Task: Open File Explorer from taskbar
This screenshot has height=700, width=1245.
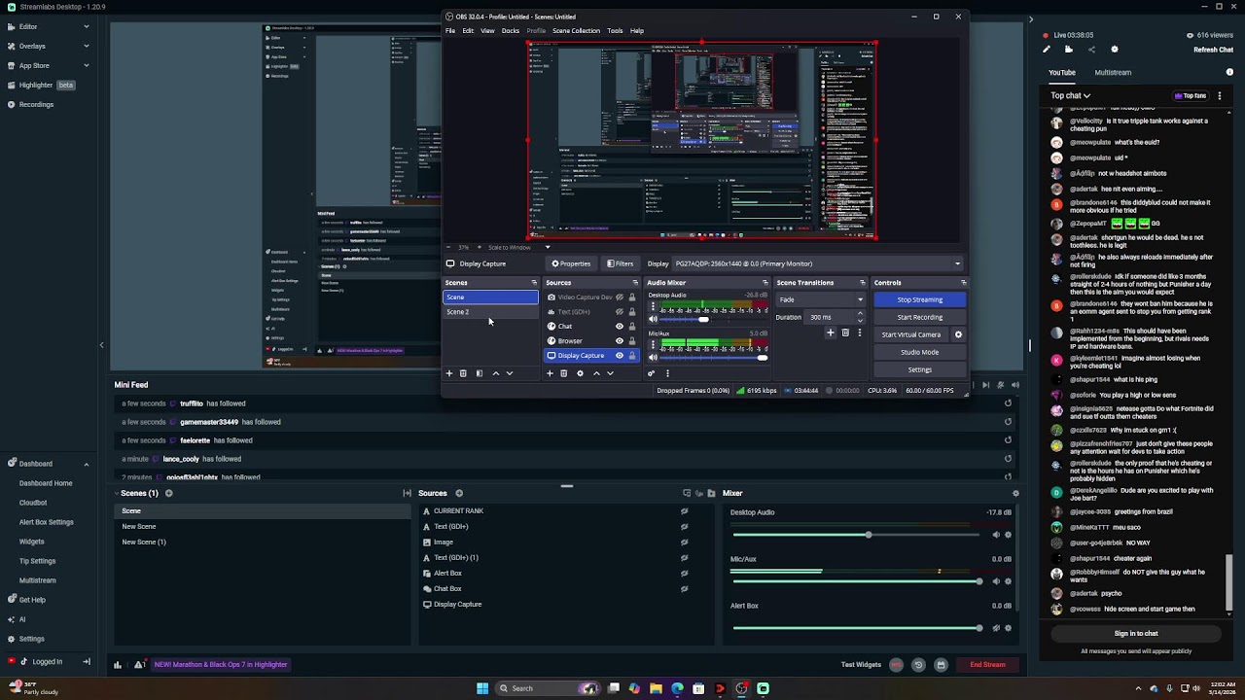Action: click(x=656, y=688)
